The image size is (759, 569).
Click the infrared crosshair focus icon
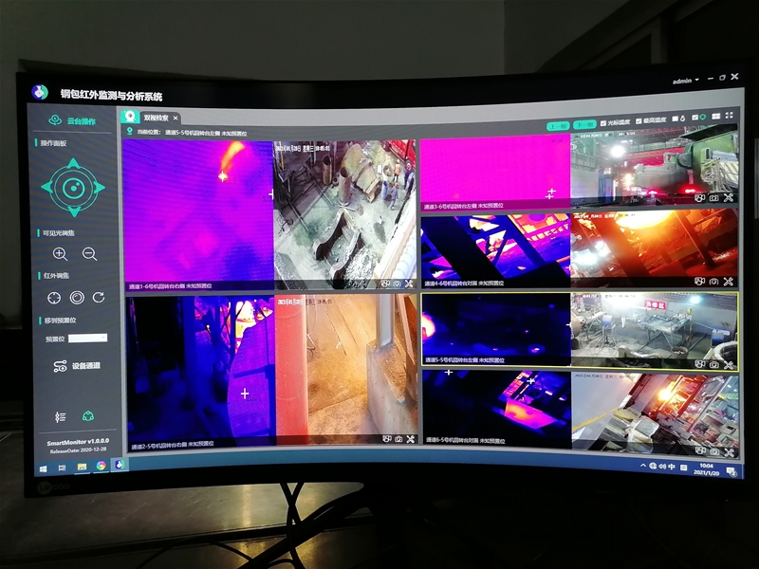[54, 298]
